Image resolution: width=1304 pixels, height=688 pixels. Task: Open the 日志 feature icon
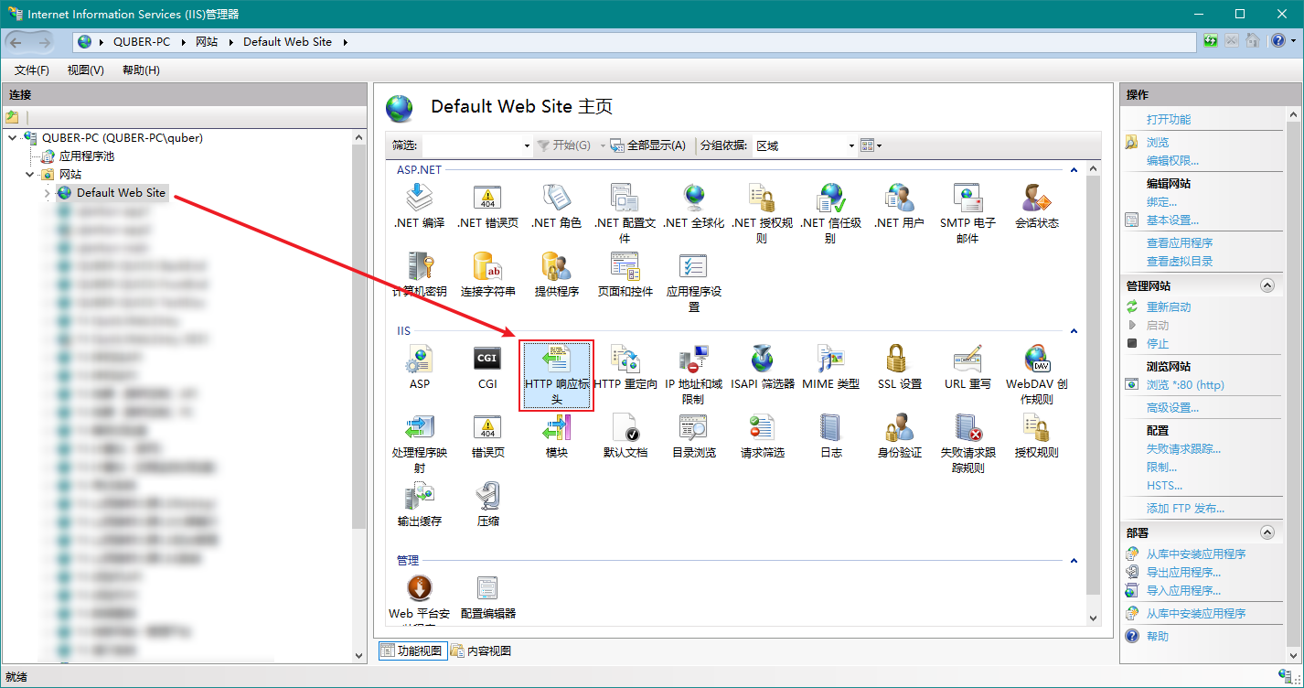[830, 429]
